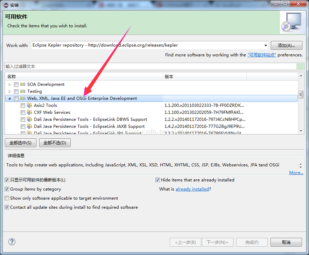
Task: Collapse Web, XML, Java EE Development node
Action: point(9,98)
